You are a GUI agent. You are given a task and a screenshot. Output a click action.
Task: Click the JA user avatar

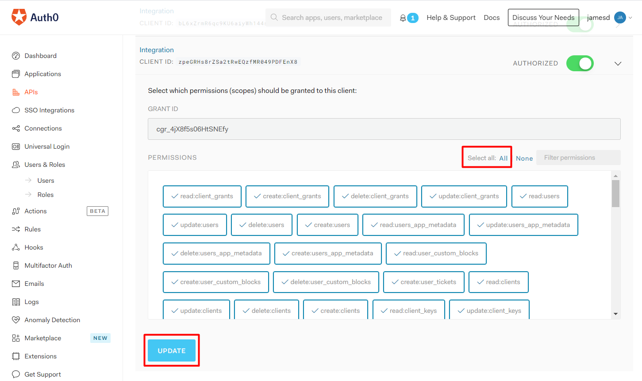click(x=620, y=18)
